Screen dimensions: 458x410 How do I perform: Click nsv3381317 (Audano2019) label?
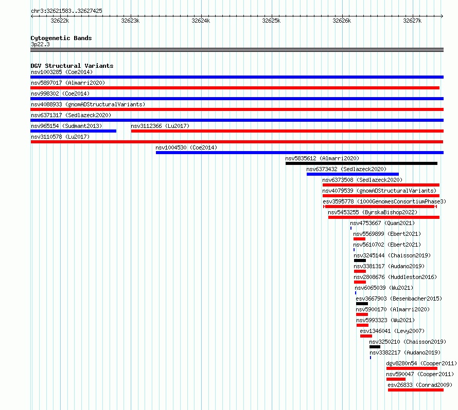point(389,266)
